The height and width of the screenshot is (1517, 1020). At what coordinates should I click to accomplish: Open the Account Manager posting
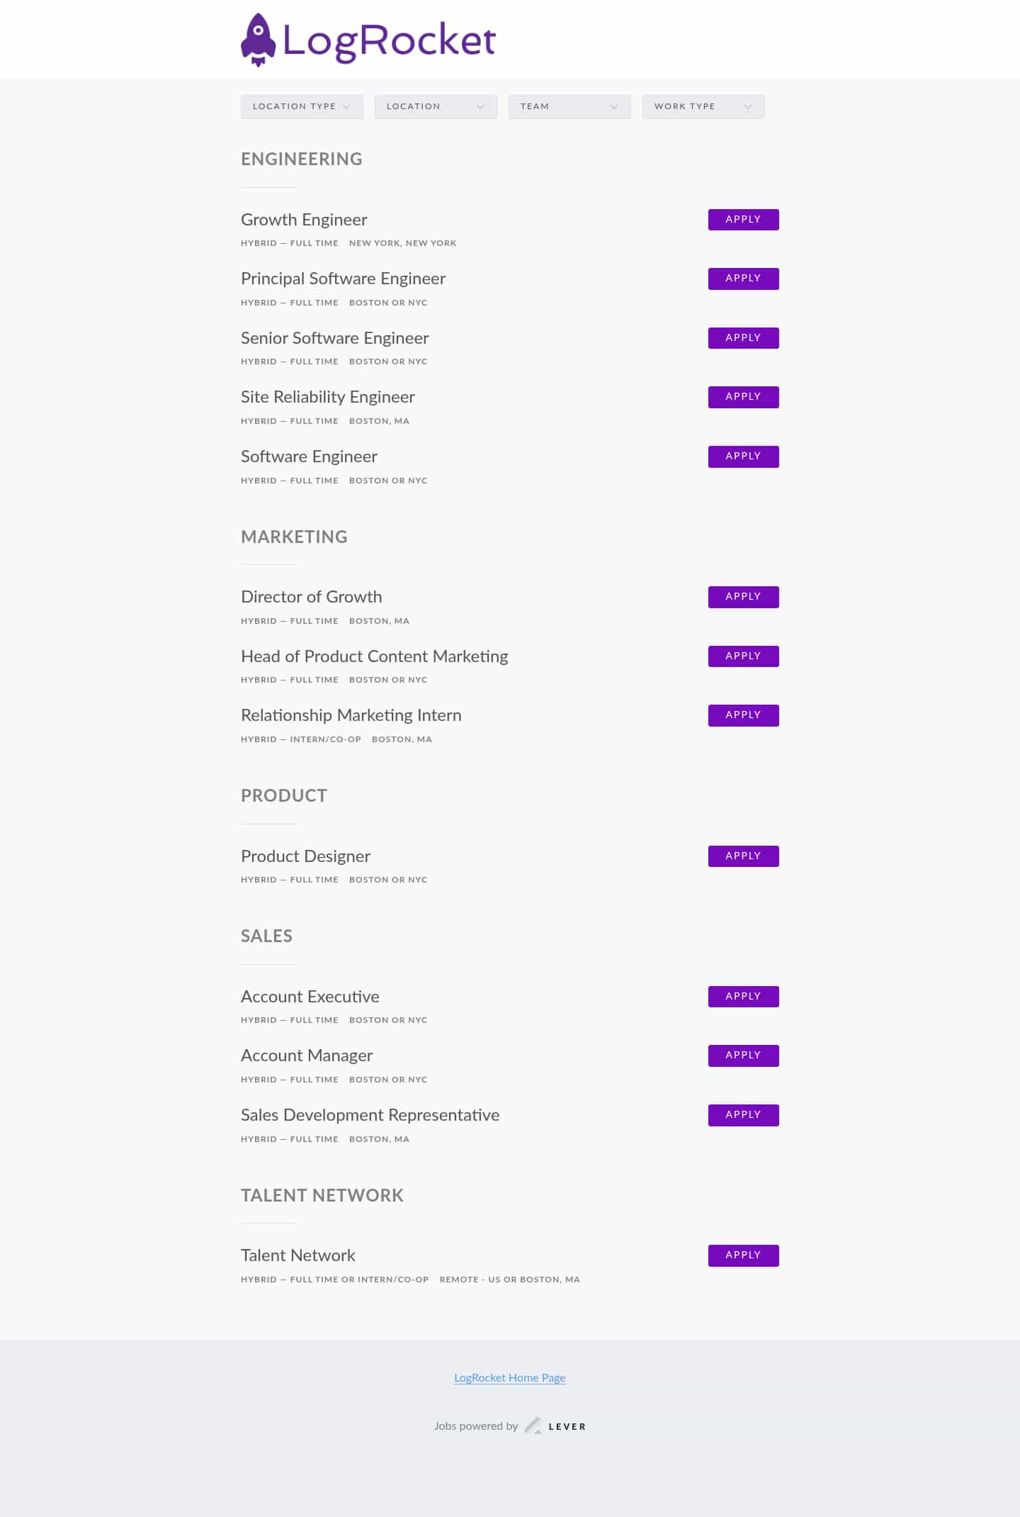(307, 1056)
